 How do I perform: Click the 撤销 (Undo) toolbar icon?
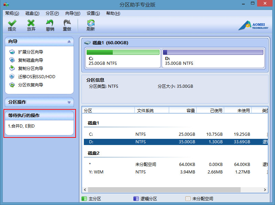(x=50, y=23)
